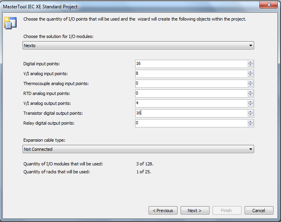Cancel the Standard Project wizard

(259, 211)
